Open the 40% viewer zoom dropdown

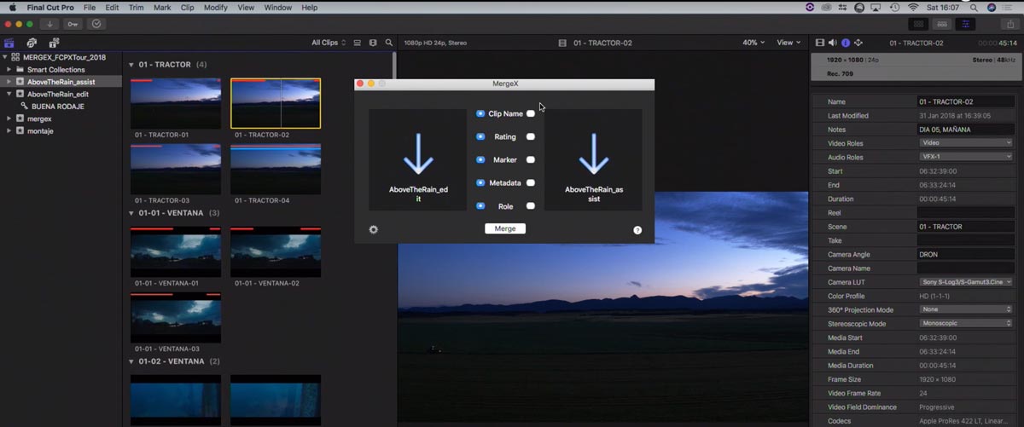753,43
